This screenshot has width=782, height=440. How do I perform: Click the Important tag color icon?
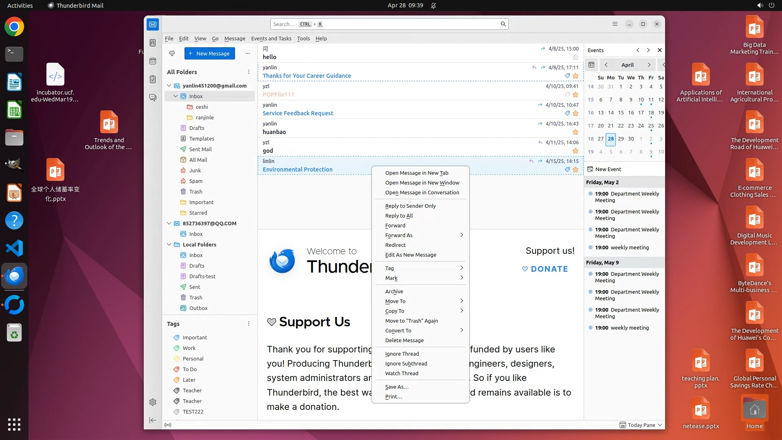pyautogui.click(x=176, y=338)
